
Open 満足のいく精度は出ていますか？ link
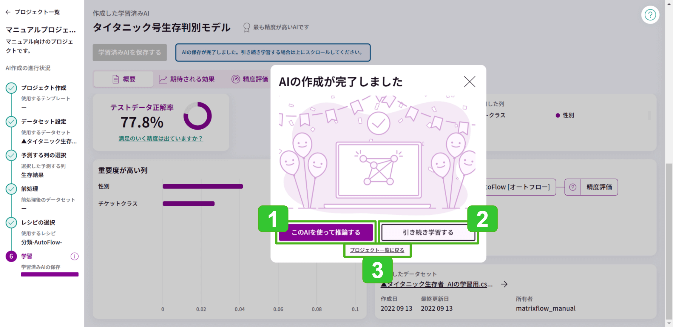(161, 139)
